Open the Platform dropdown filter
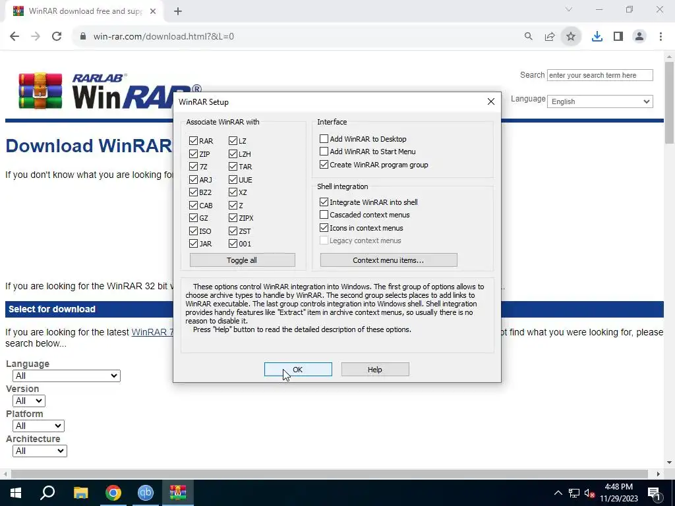The width and height of the screenshot is (675, 506). pos(38,426)
